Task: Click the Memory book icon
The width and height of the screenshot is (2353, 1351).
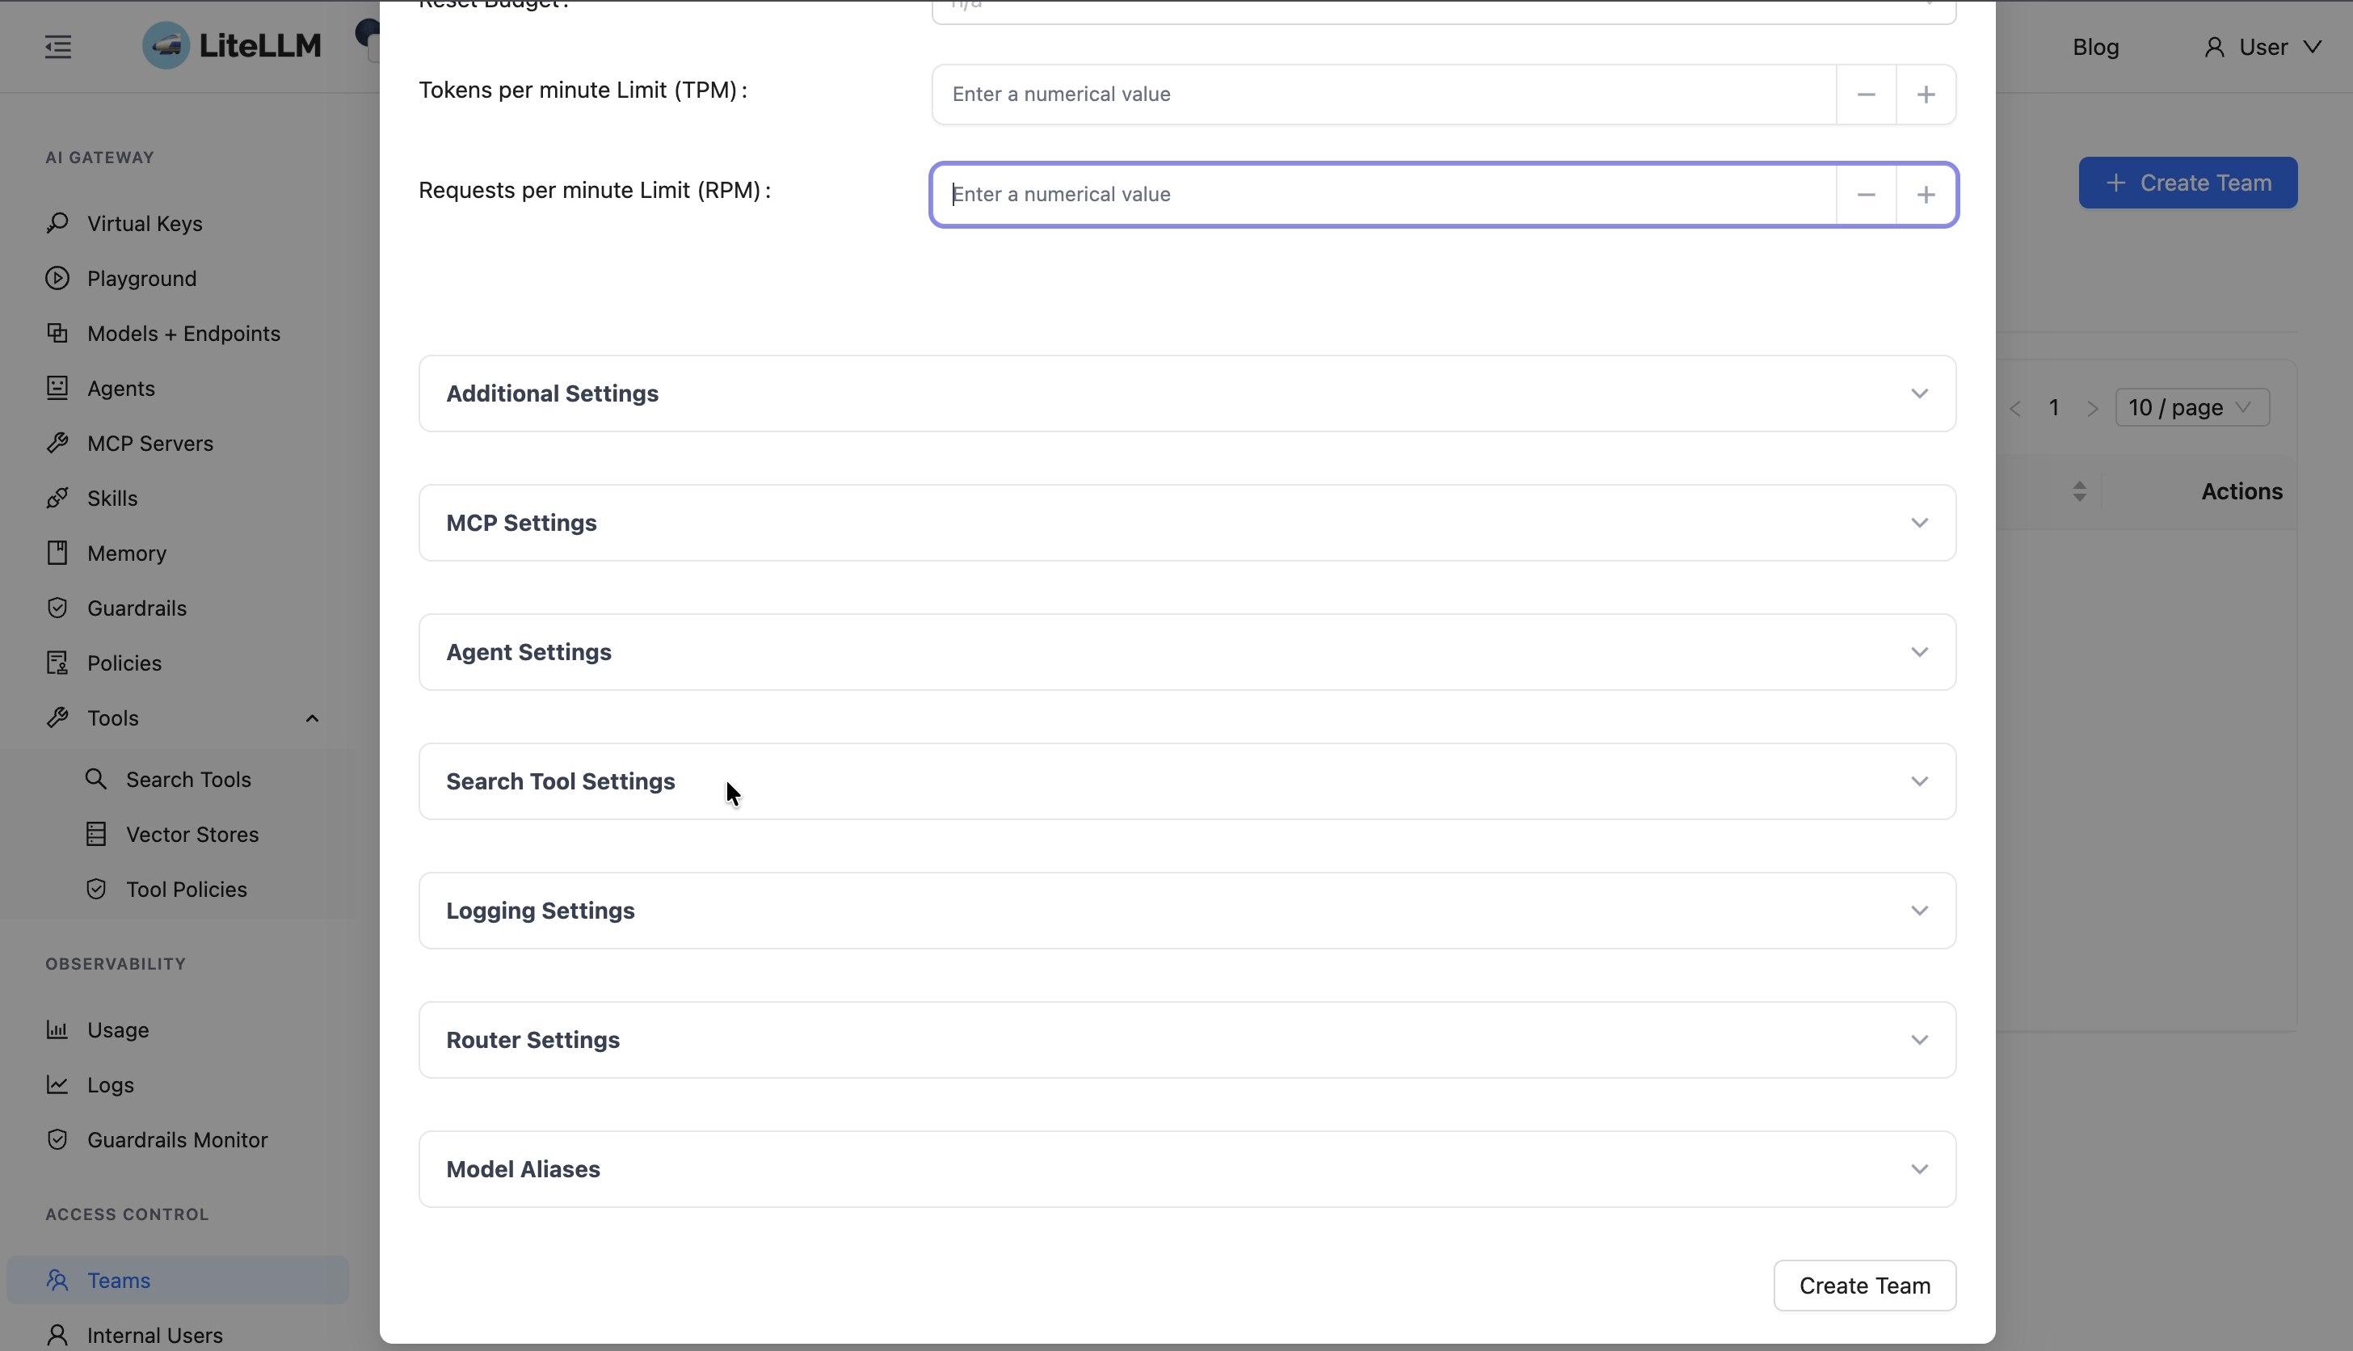Action: click(x=57, y=553)
